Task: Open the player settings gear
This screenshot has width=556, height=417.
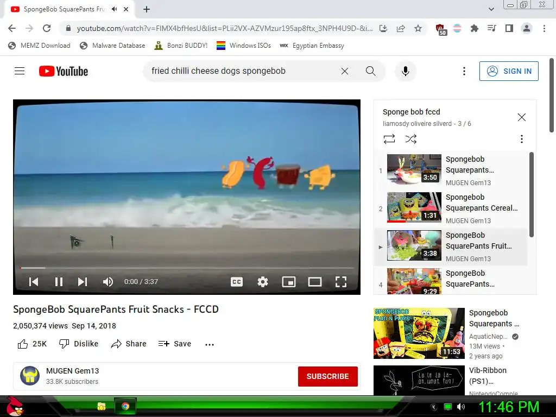Action: [x=263, y=282]
